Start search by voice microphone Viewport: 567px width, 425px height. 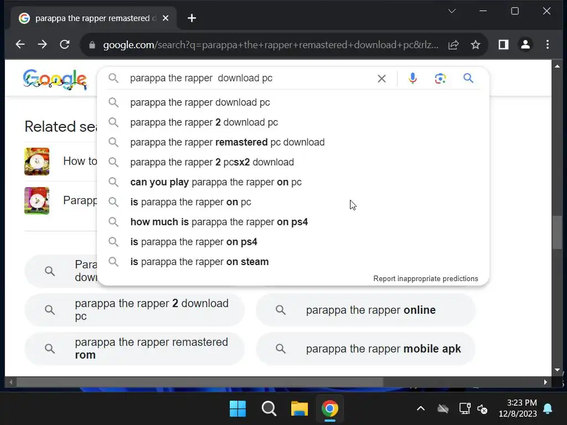[x=413, y=79]
